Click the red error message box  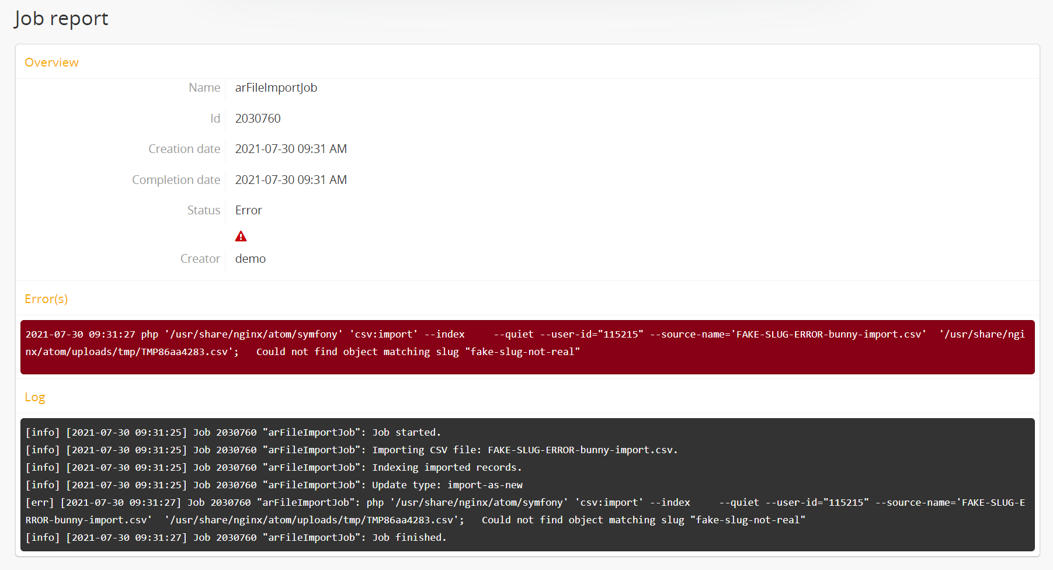527,347
